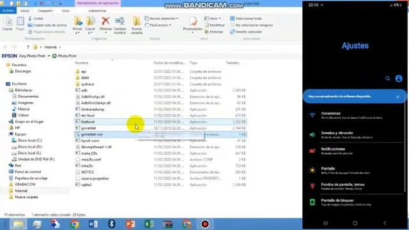Click Invertir selección
The image size is (409, 230).
click(x=245, y=32)
